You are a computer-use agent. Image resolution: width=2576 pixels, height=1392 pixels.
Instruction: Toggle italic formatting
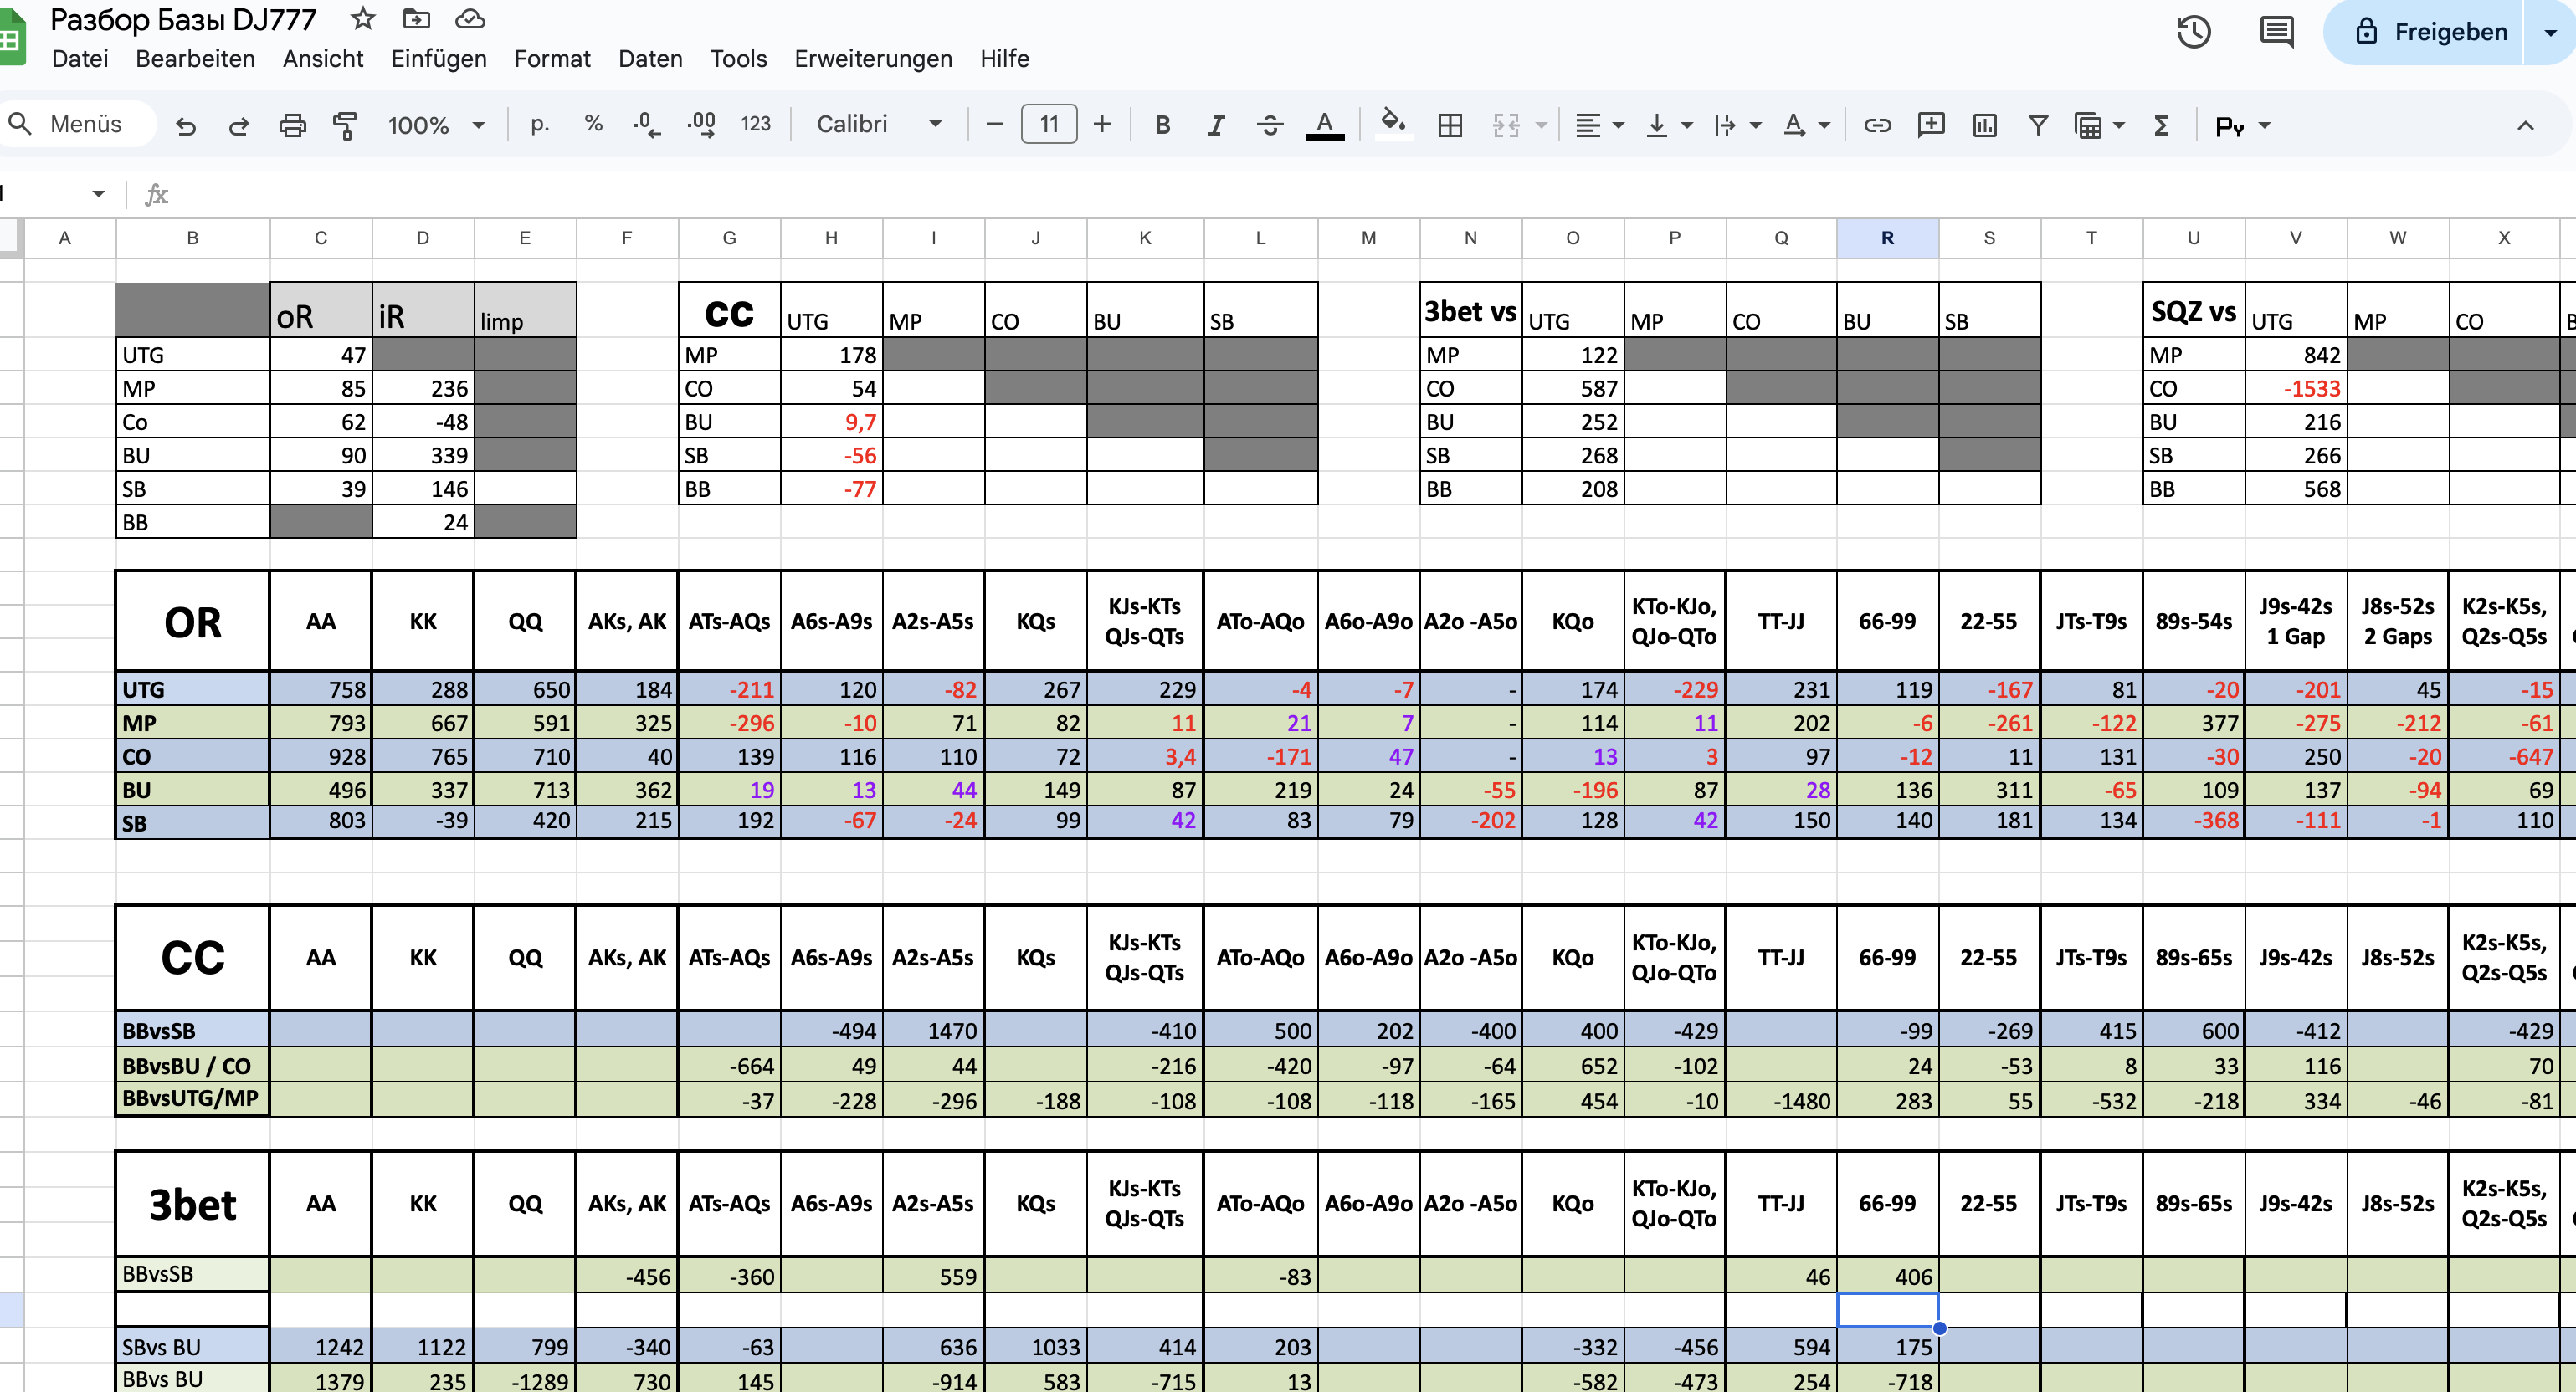click(1216, 125)
